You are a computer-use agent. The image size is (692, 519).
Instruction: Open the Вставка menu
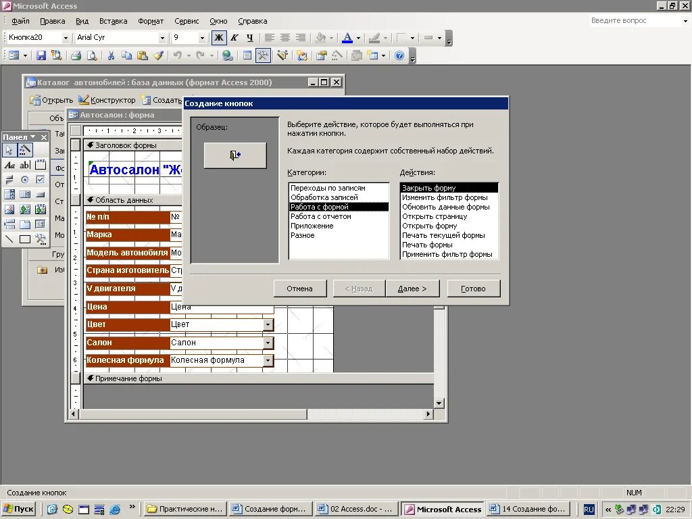(113, 21)
